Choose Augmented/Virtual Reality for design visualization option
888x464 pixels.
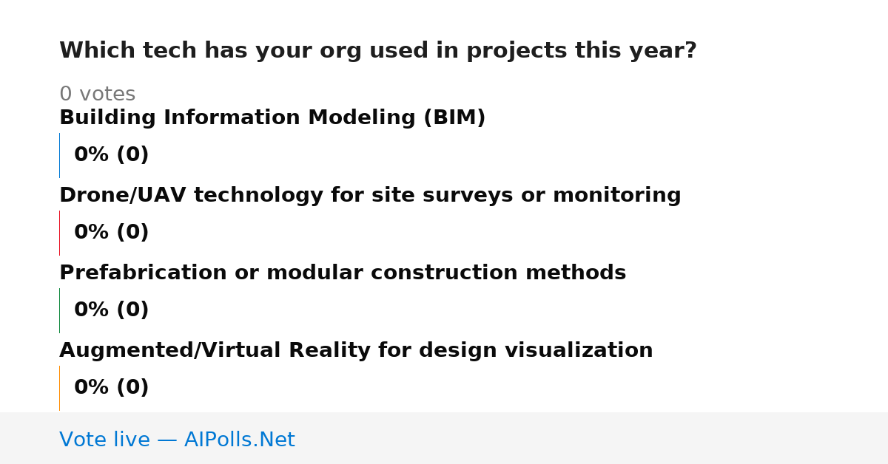[356, 351]
